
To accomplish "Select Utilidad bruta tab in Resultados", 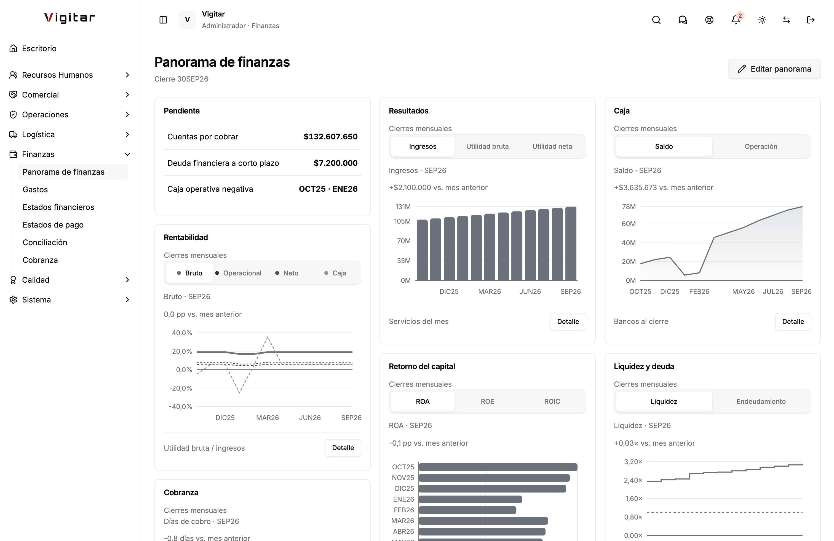I will [x=487, y=146].
